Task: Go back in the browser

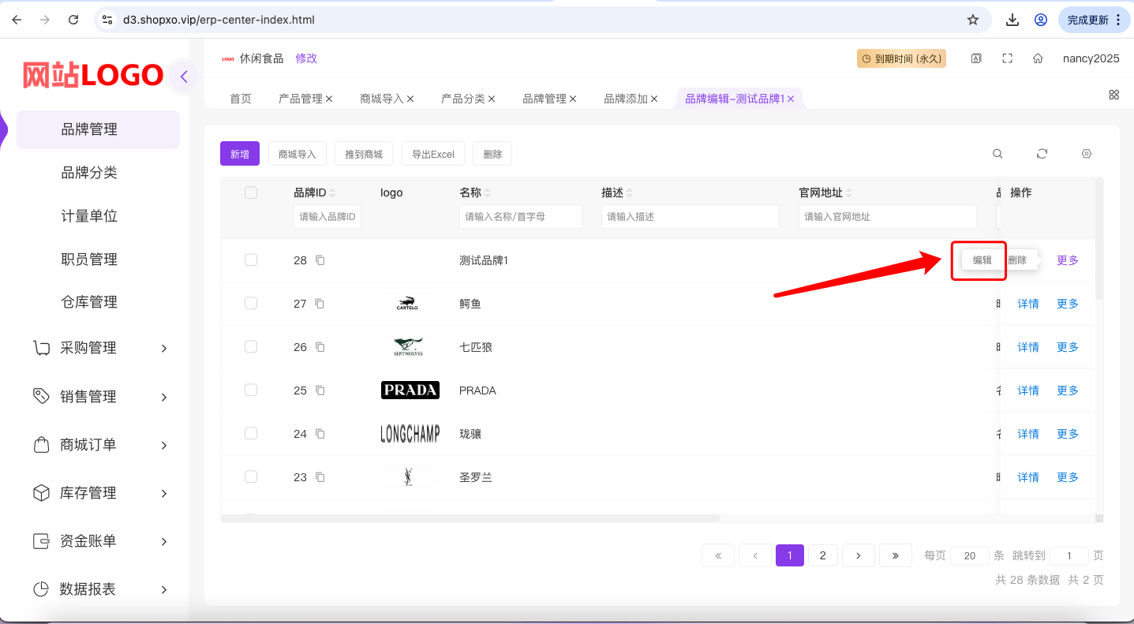Action: [17, 20]
